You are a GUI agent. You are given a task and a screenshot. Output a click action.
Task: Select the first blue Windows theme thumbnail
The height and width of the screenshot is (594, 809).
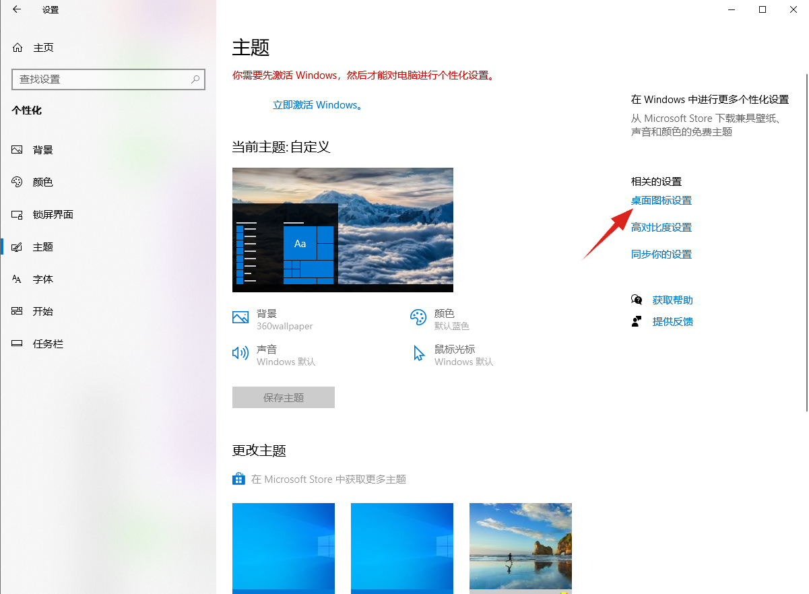[x=284, y=548]
